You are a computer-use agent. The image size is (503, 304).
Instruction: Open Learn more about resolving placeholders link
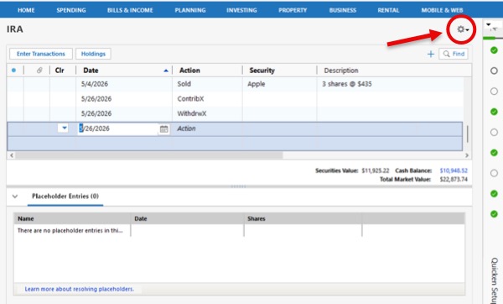coord(80,289)
